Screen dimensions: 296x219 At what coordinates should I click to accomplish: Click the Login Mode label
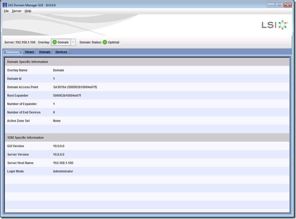[15, 171]
